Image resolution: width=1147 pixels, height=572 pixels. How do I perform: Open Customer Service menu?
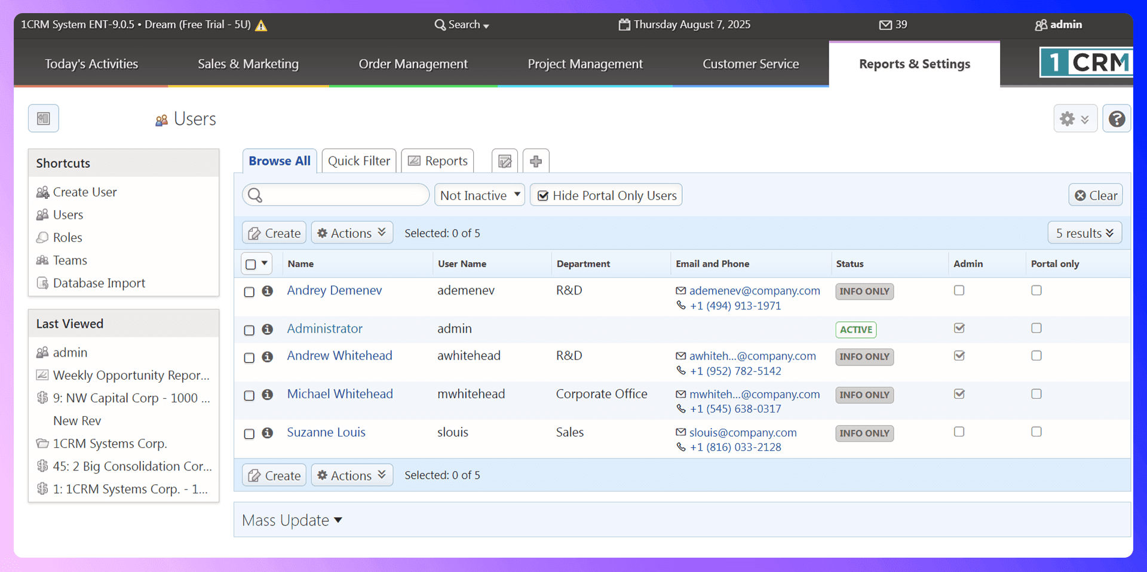751,64
